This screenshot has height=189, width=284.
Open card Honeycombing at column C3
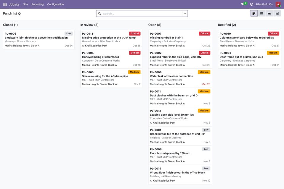(111, 59)
